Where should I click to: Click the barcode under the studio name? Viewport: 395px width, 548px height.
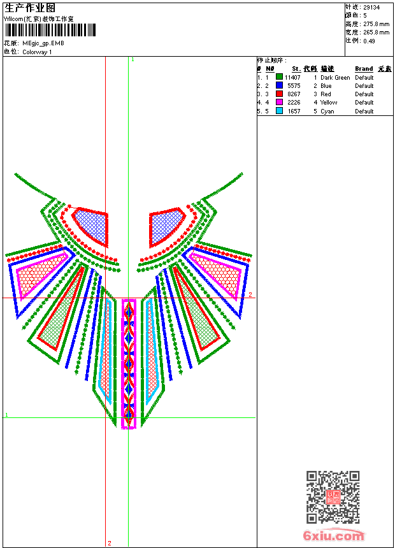pyautogui.click(x=50, y=30)
